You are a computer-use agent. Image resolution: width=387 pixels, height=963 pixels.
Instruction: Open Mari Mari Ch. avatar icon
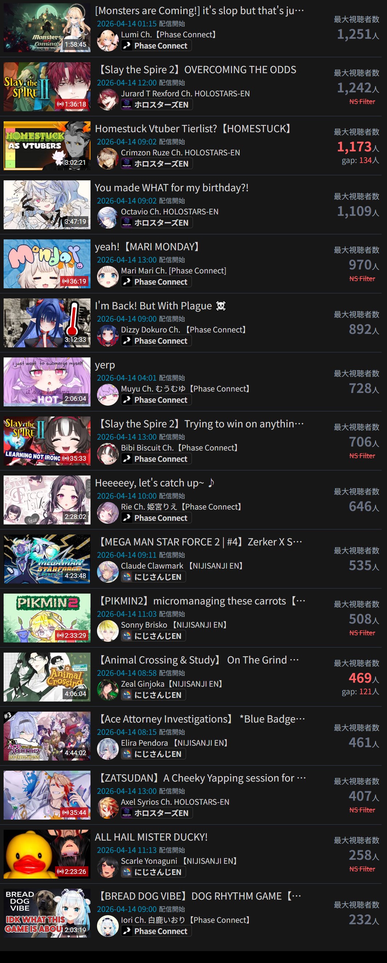(108, 276)
